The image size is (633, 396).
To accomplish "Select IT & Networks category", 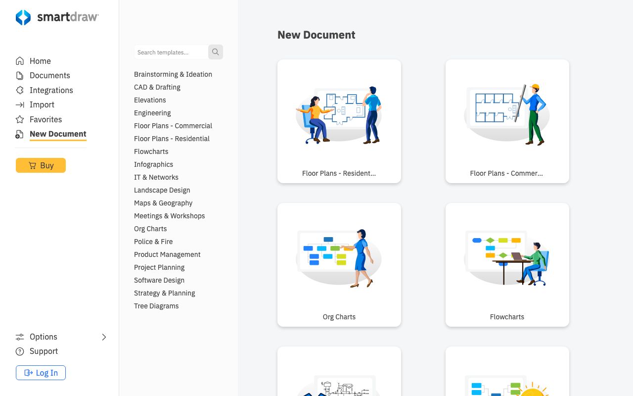I will [156, 177].
